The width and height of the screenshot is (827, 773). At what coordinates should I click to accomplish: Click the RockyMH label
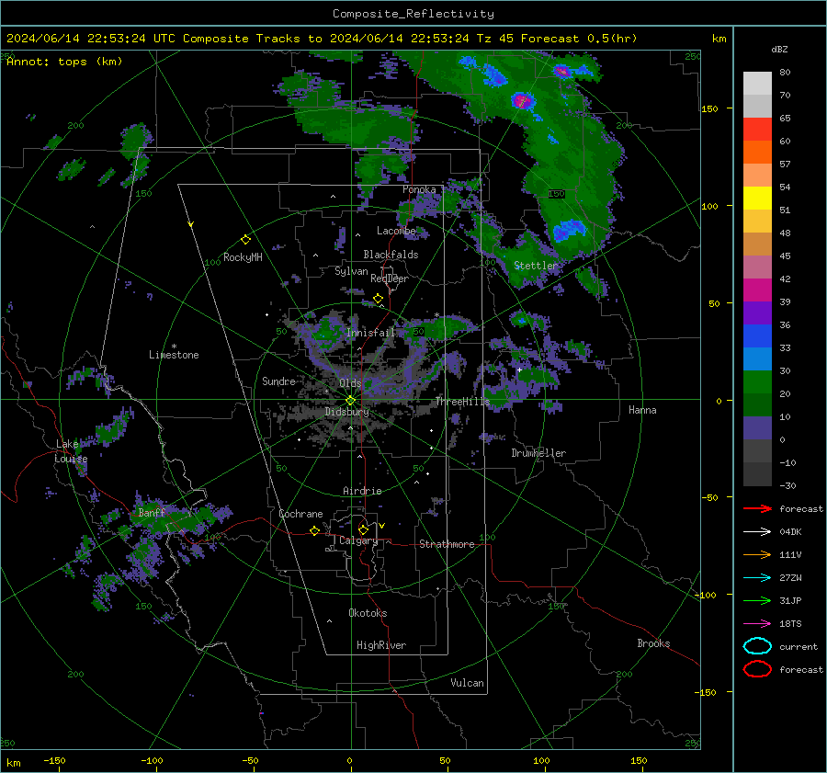coord(243,257)
